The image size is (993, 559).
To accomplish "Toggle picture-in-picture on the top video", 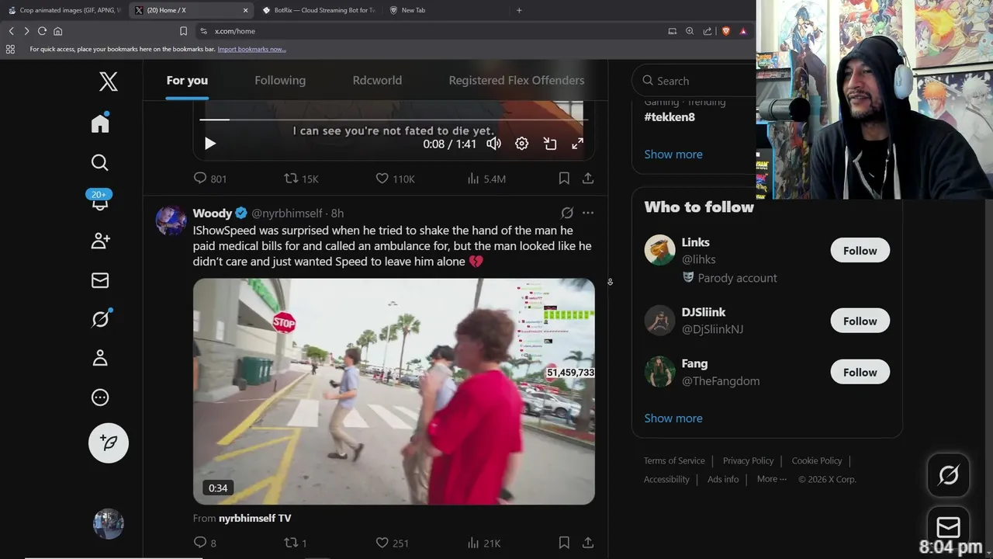I will point(550,144).
